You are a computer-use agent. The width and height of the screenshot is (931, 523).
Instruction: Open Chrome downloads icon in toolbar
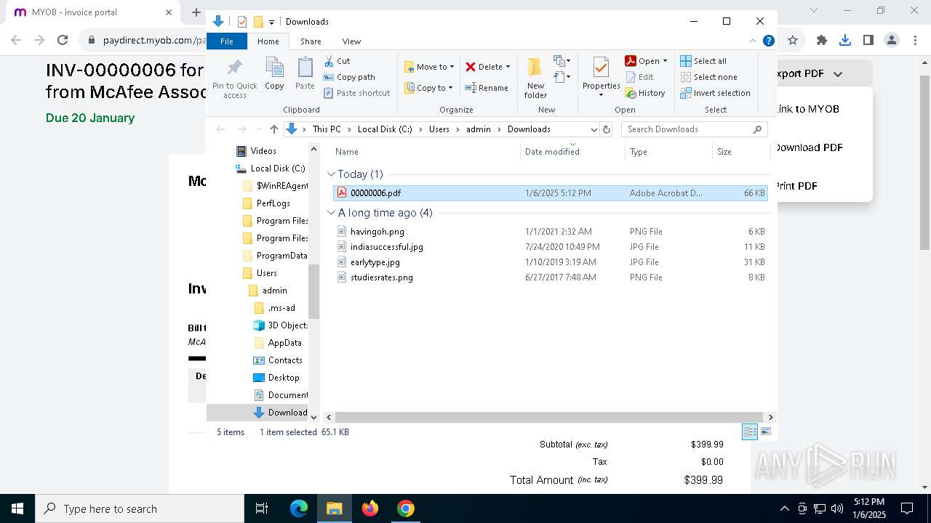(x=844, y=41)
